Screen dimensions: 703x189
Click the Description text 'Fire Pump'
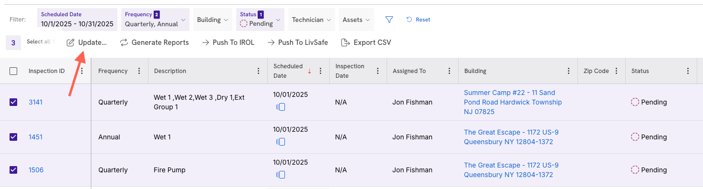point(169,170)
